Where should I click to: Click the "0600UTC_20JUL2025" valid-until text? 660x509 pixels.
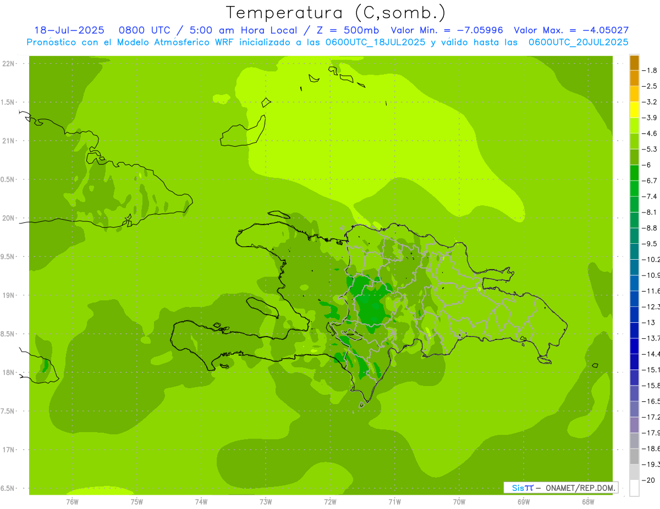(x=579, y=42)
